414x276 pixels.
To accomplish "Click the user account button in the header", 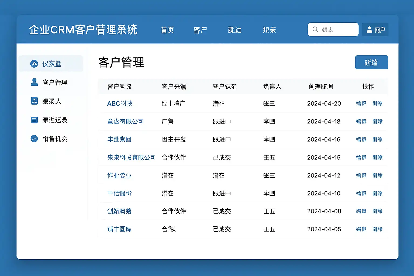I will (x=375, y=30).
